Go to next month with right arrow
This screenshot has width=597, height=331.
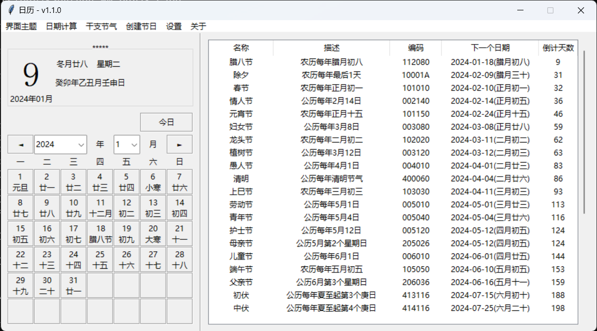coord(179,145)
